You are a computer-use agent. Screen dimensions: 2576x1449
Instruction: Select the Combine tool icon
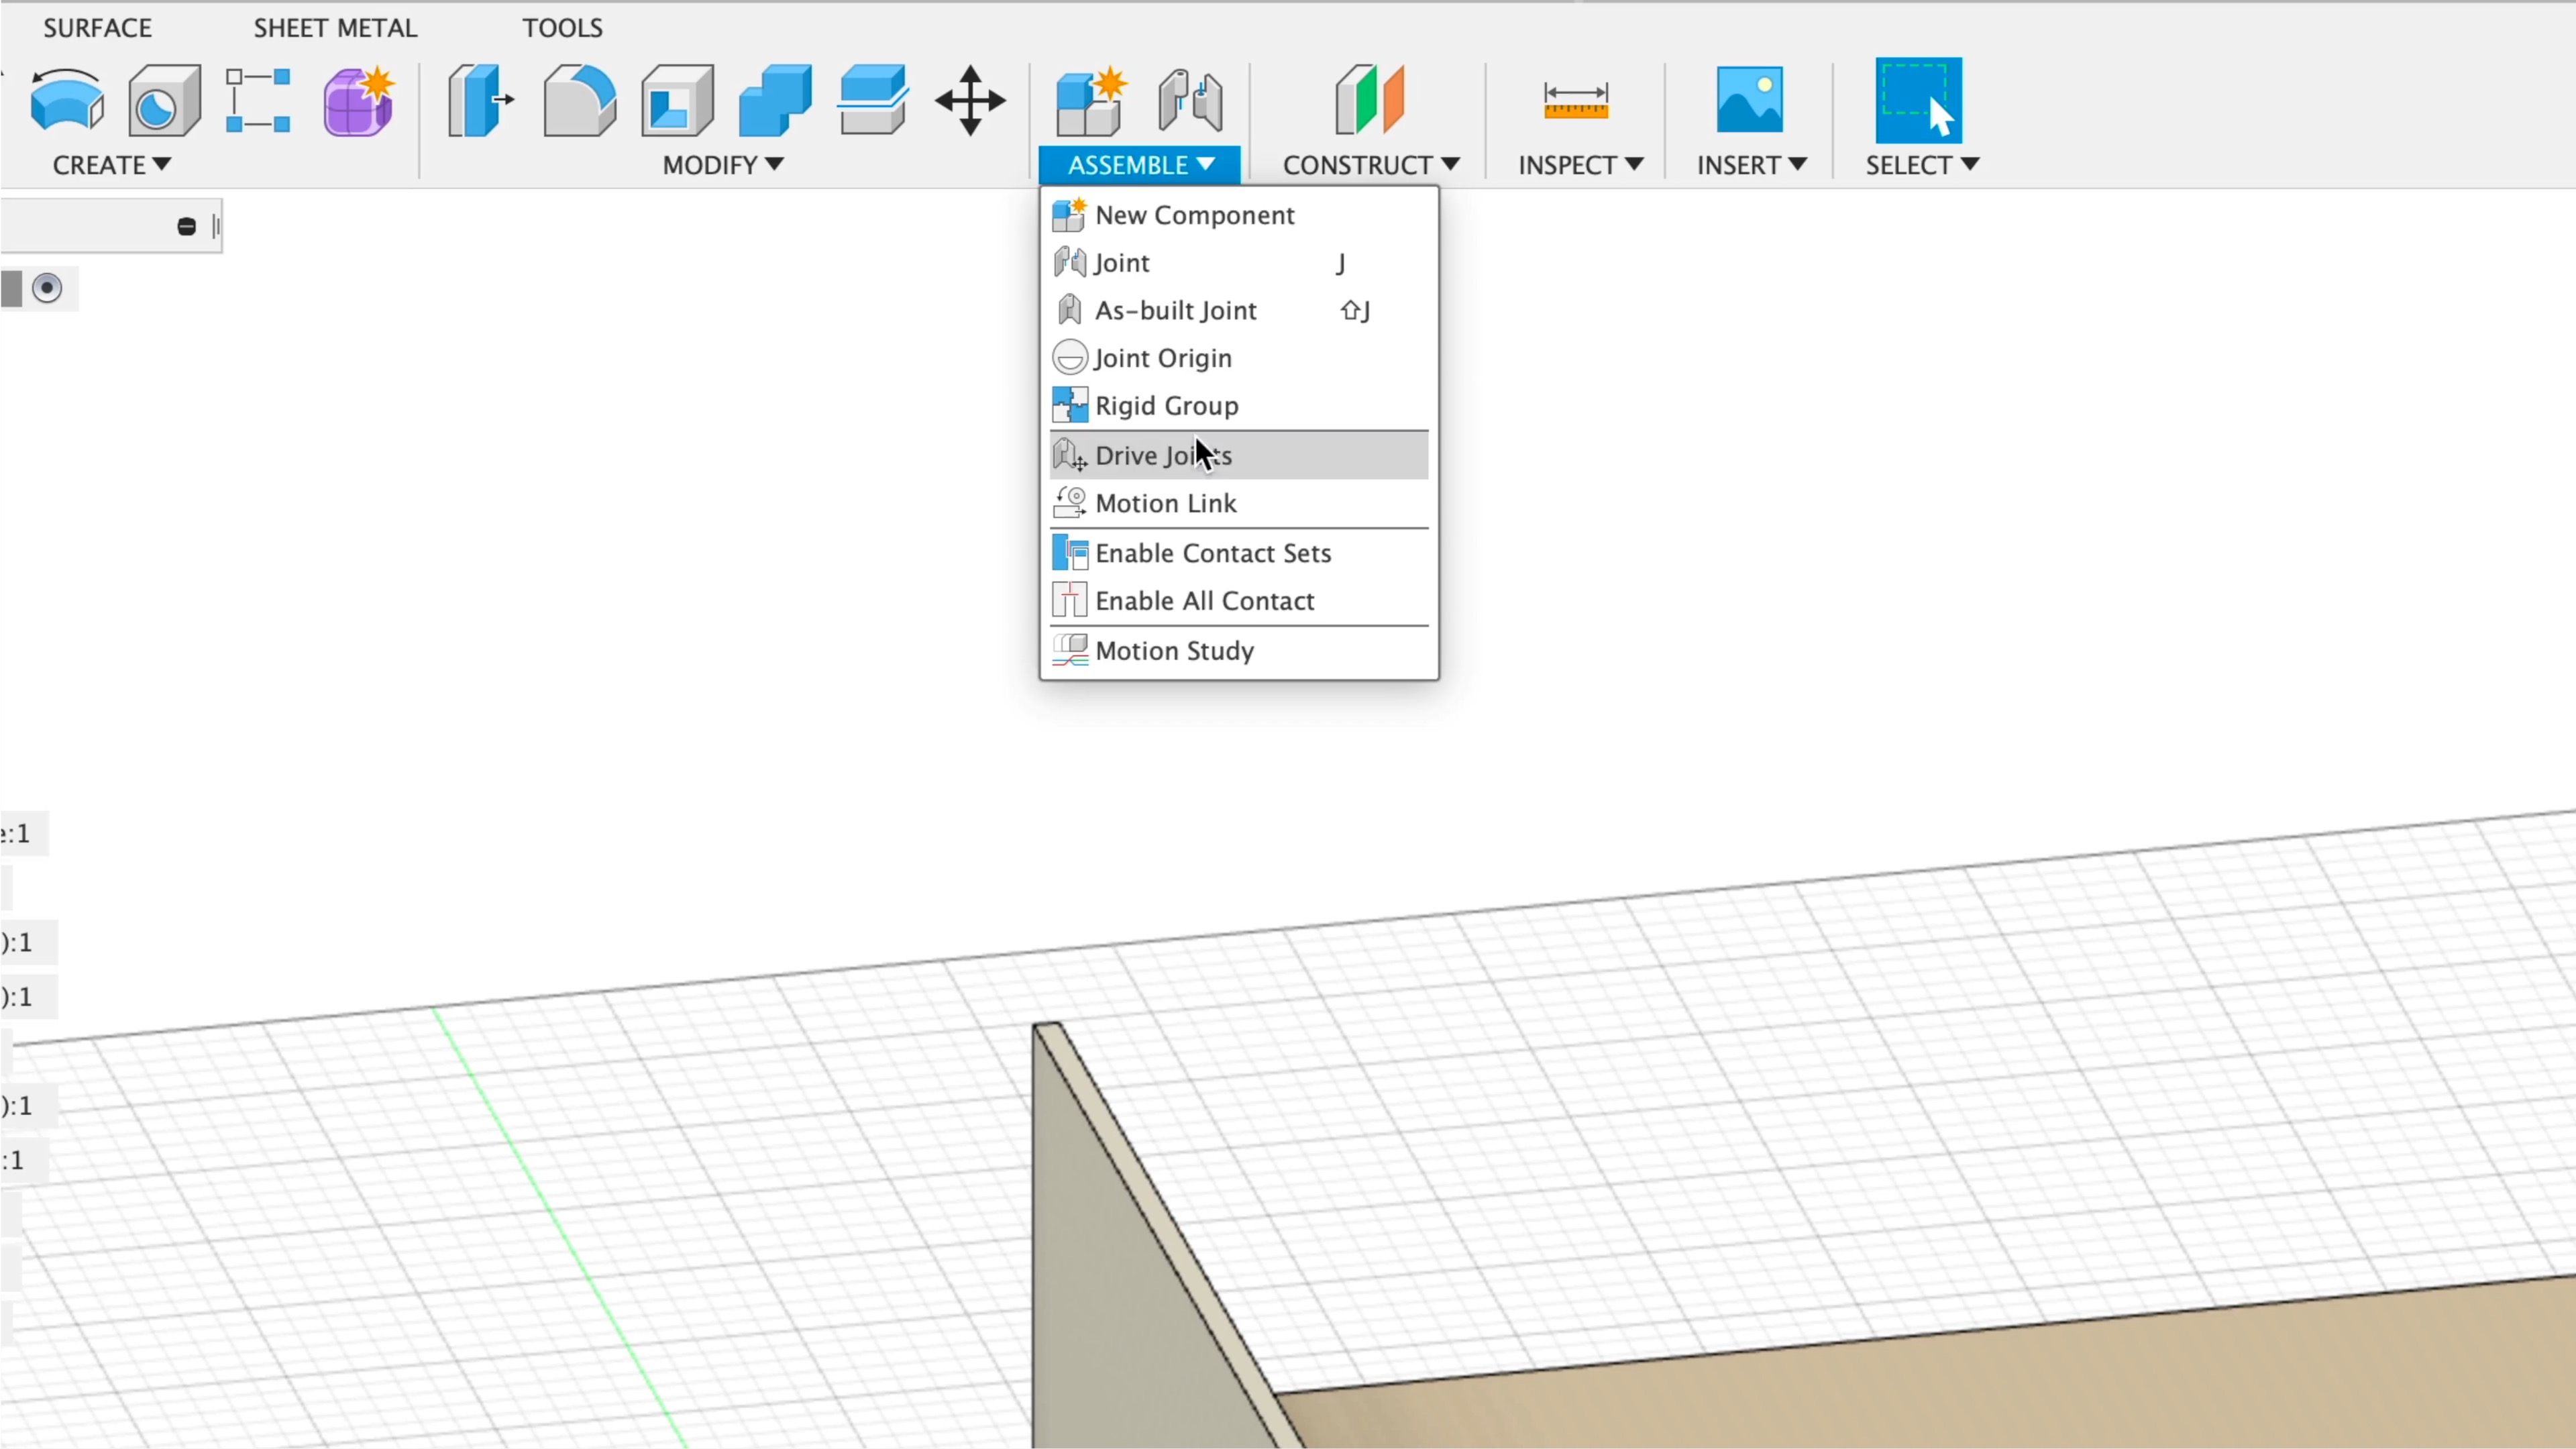coord(775,100)
